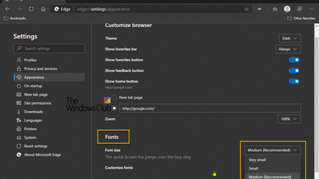The height and width of the screenshot is (179, 319).
Task: Click the Edge label in address bar
Action: tap(66, 9)
